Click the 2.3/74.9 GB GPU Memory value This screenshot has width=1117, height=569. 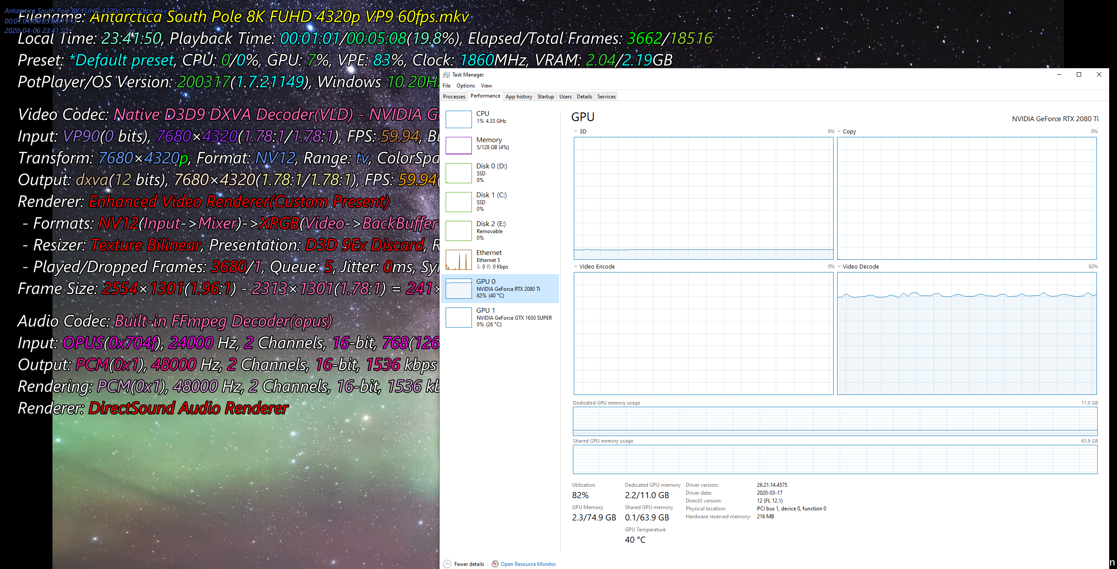(594, 517)
